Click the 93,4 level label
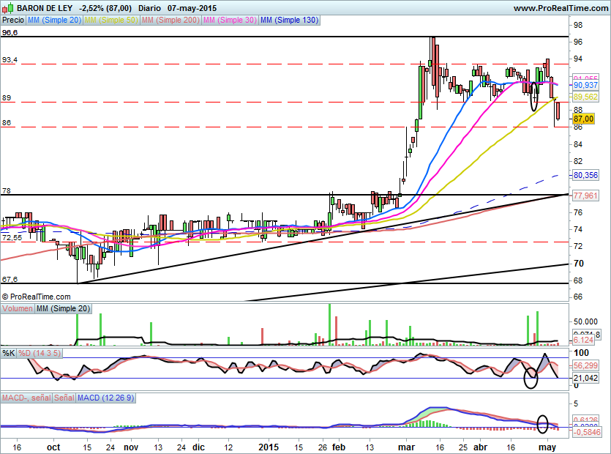The height and width of the screenshot is (454, 611). (10, 59)
